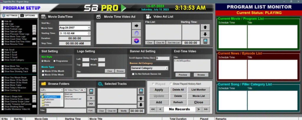This screenshot has width=302, height=120.
Task: Go to previous record with < button
Action: tap(160, 109)
